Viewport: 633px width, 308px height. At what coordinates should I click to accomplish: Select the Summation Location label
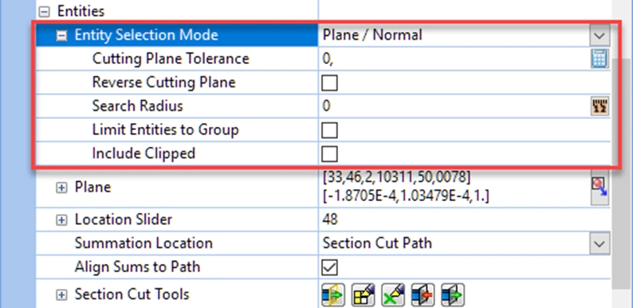(144, 243)
